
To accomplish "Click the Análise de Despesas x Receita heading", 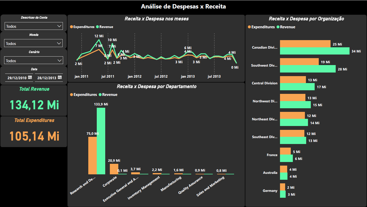I will point(183,6).
